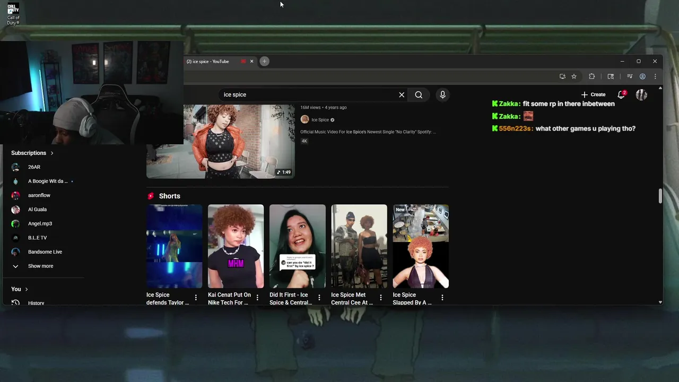
Task: Open options for 'Ice Spice Slapped By A' short
Action: coord(442,298)
